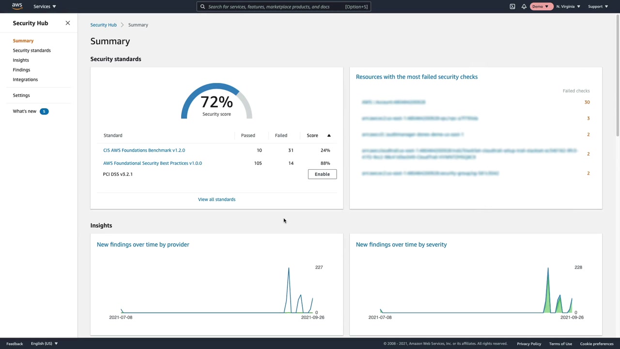
Task: Open the Integrations sidebar item
Action: pyautogui.click(x=25, y=79)
